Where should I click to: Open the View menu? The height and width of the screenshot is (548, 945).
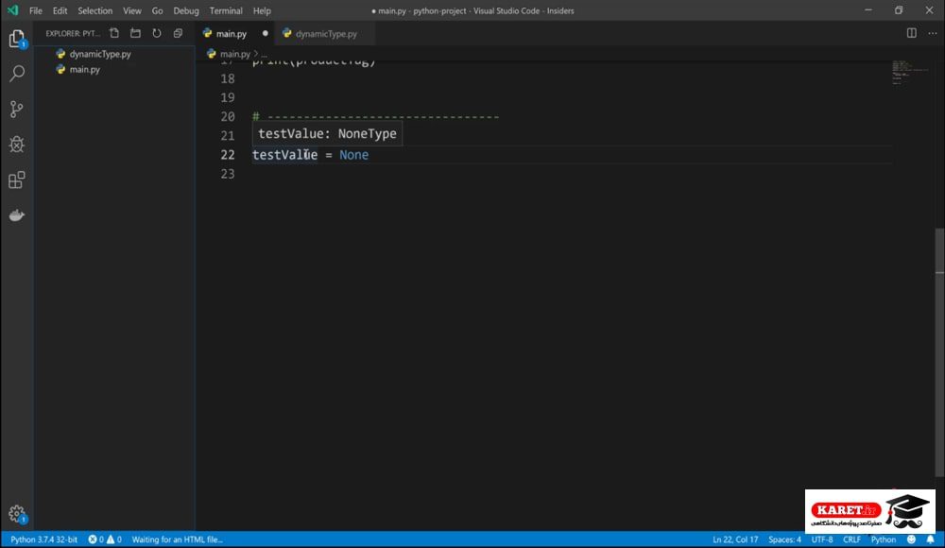(132, 10)
